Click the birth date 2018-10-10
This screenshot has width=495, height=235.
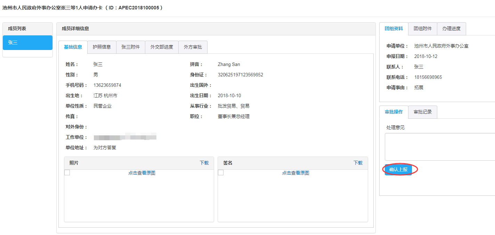(229, 95)
